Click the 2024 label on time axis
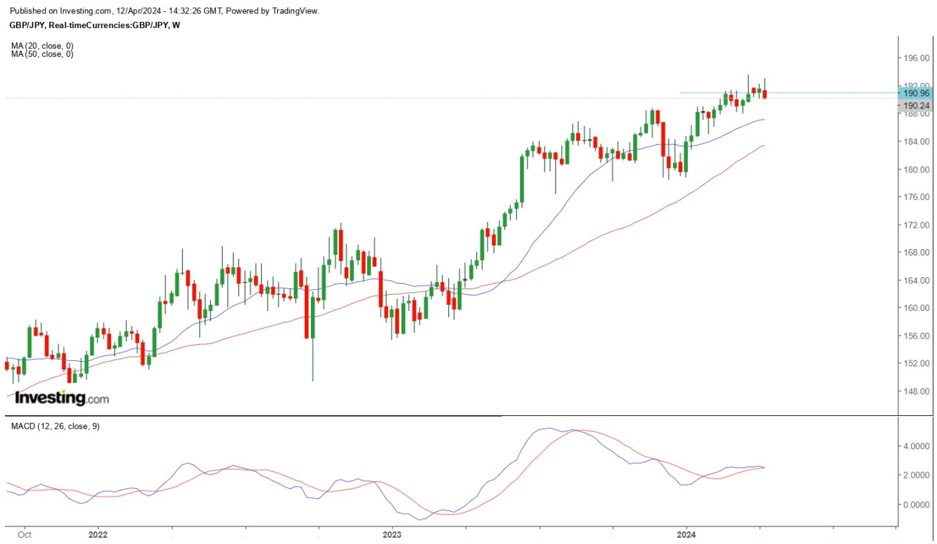The image size is (937, 544). point(686,535)
